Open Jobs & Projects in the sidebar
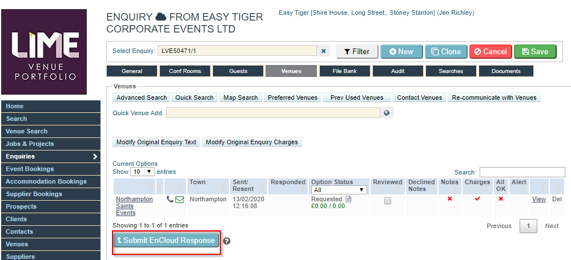 tap(51, 144)
